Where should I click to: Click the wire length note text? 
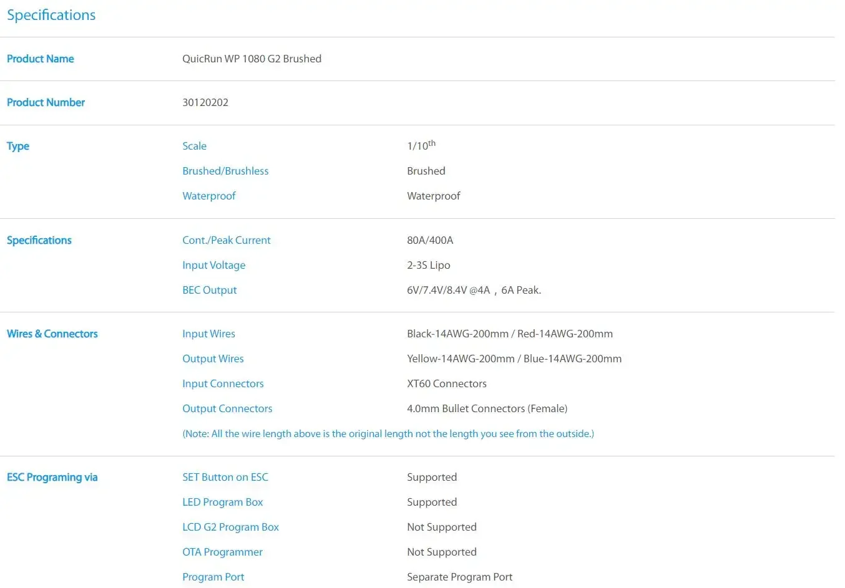coord(388,433)
